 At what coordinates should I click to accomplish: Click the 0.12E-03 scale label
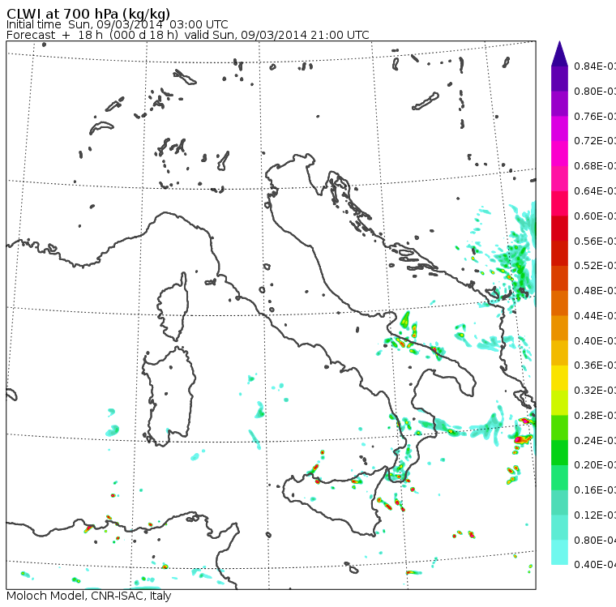595,515
